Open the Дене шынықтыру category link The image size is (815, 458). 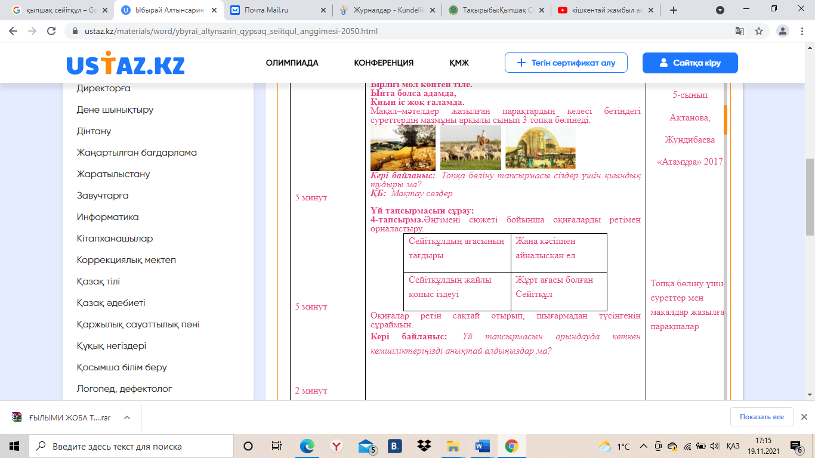[115, 110]
